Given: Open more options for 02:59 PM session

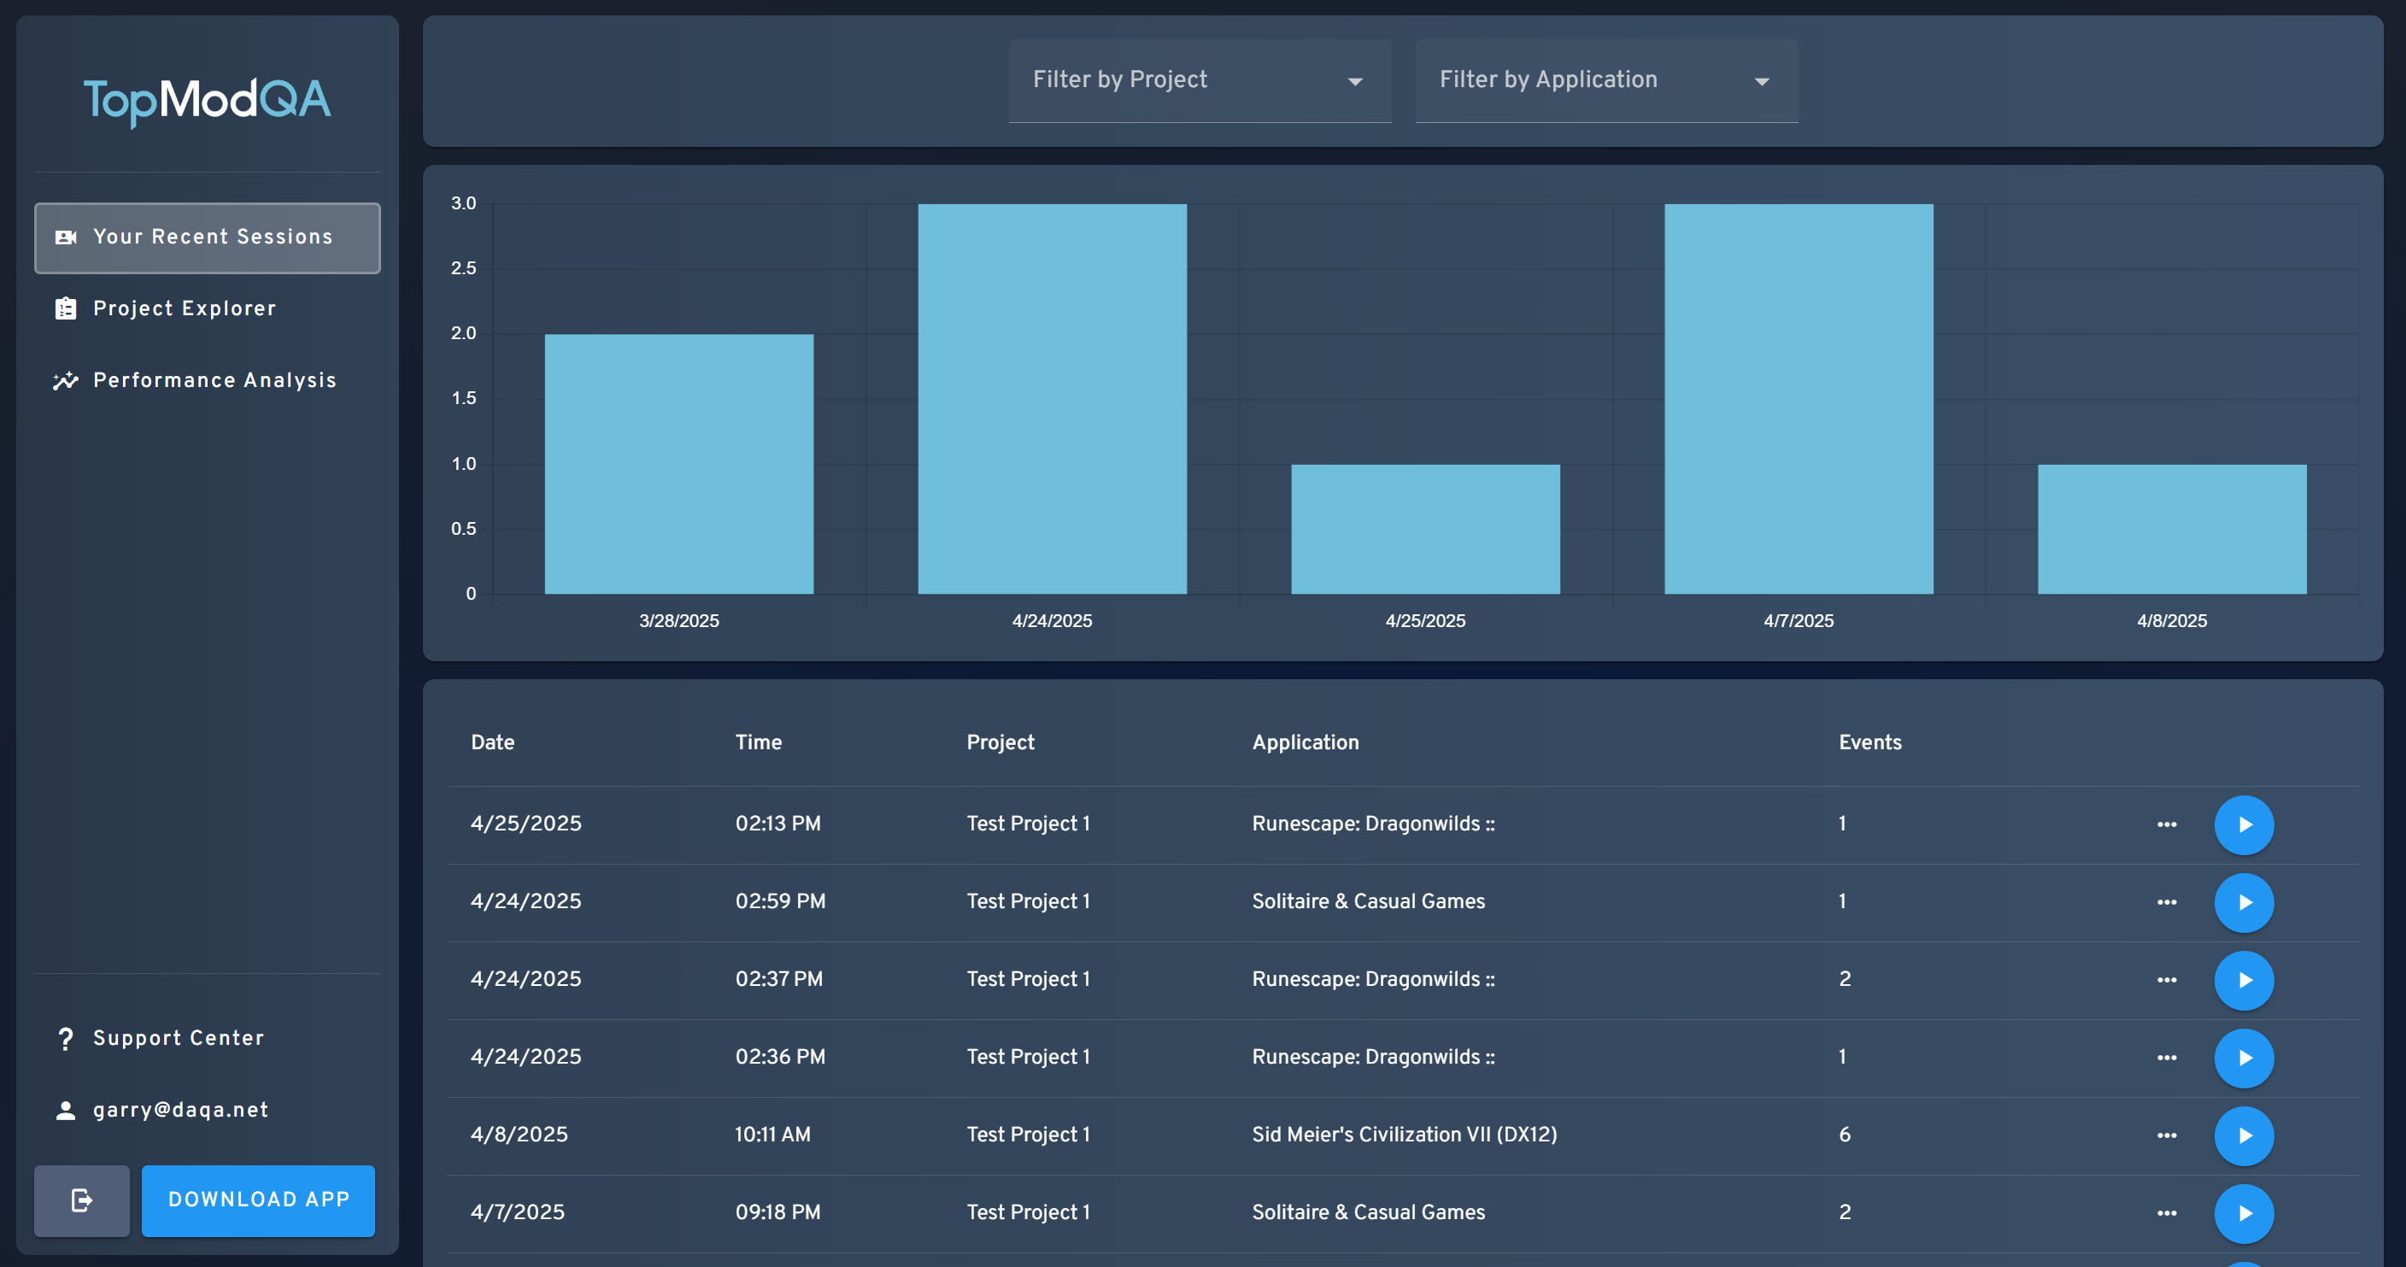Looking at the screenshot, I should click(2166, 902).
